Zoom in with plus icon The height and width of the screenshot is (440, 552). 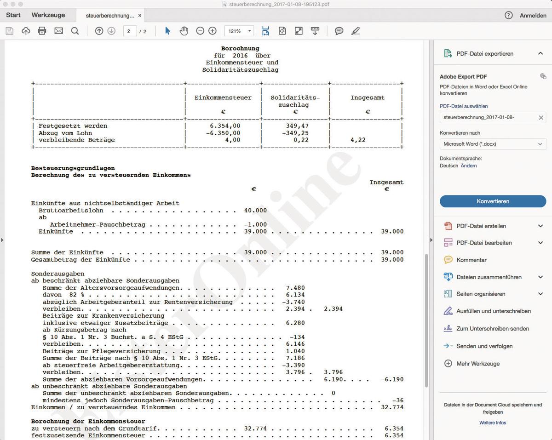(213, 31)
